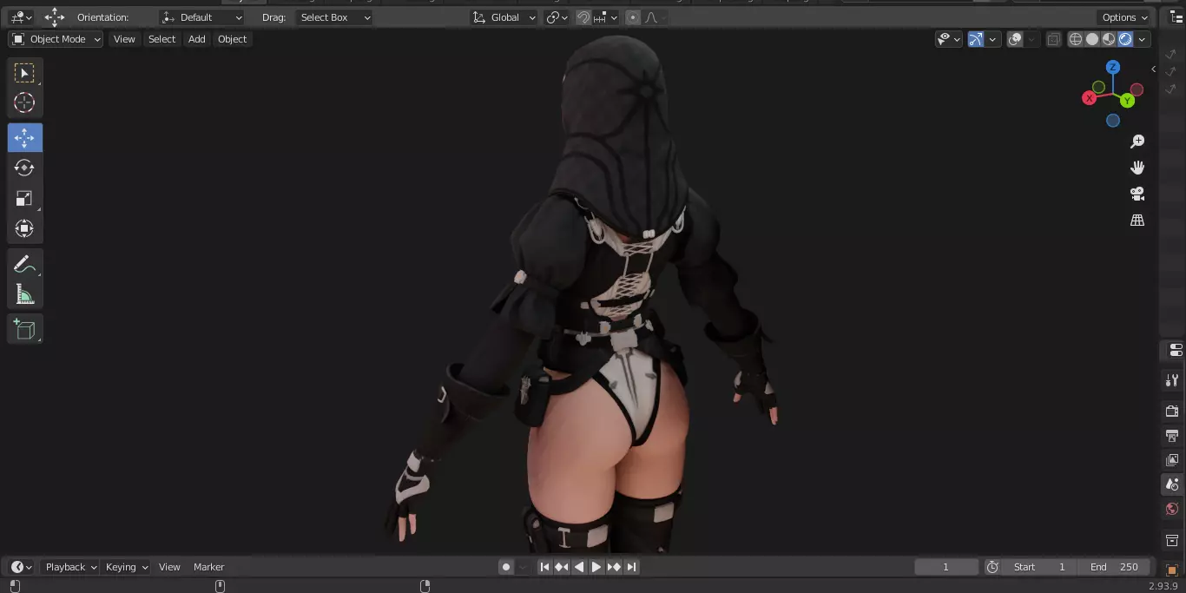Image resolution: width=1186 pixels, height=593 pixels.
Task: Open the snapping options dropdown
Action: 606,17
